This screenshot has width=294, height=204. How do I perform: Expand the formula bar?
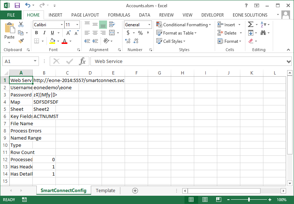coord(289,62)
